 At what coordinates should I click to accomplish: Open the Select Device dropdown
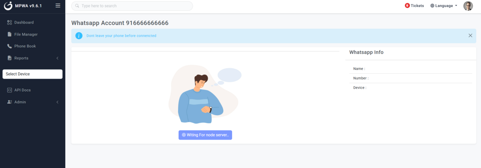click(x=32, y=74)
